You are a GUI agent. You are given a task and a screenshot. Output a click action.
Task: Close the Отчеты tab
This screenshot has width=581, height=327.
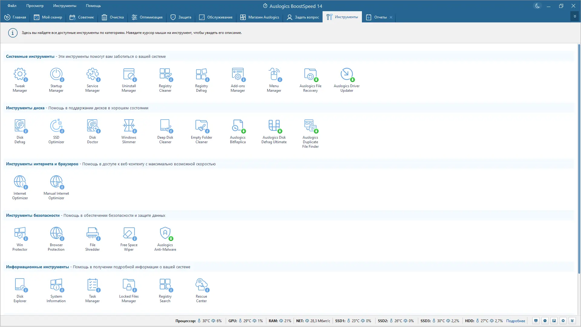[x=391, y=17]
